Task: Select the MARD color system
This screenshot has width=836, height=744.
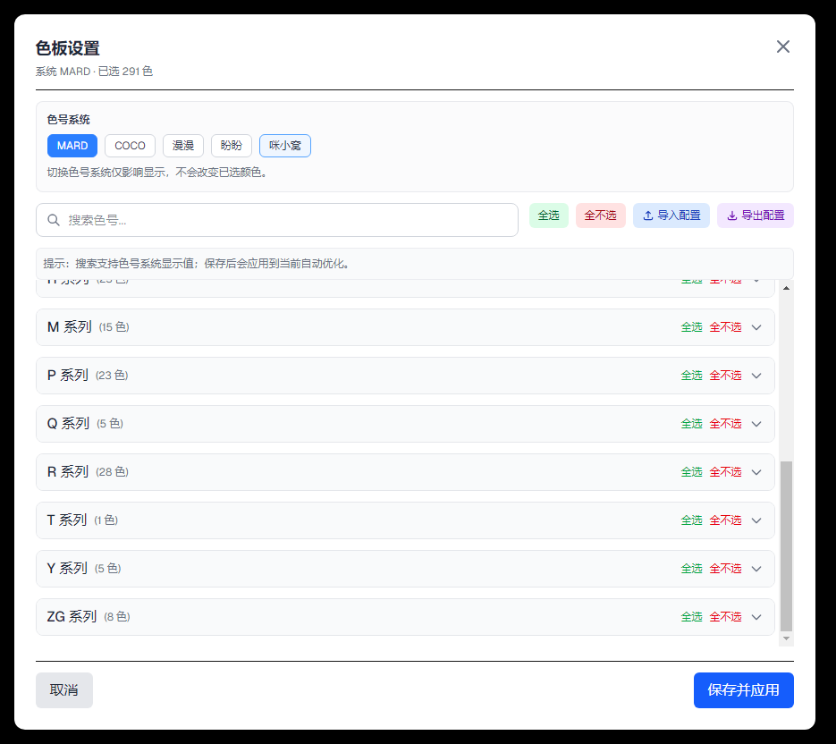Action: tap(72, 146)
